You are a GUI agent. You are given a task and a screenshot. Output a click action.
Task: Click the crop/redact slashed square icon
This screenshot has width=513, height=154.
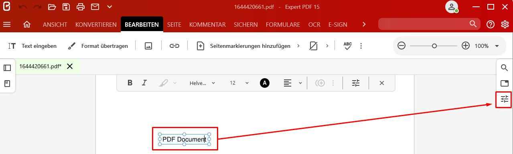[313, 46]
